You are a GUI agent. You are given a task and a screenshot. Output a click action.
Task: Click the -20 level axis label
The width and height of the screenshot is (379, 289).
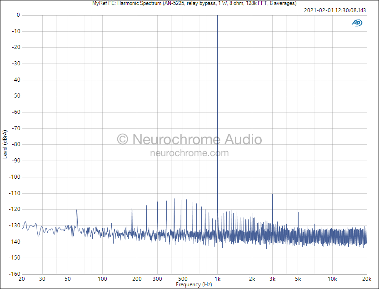click(x=16, y=47)
